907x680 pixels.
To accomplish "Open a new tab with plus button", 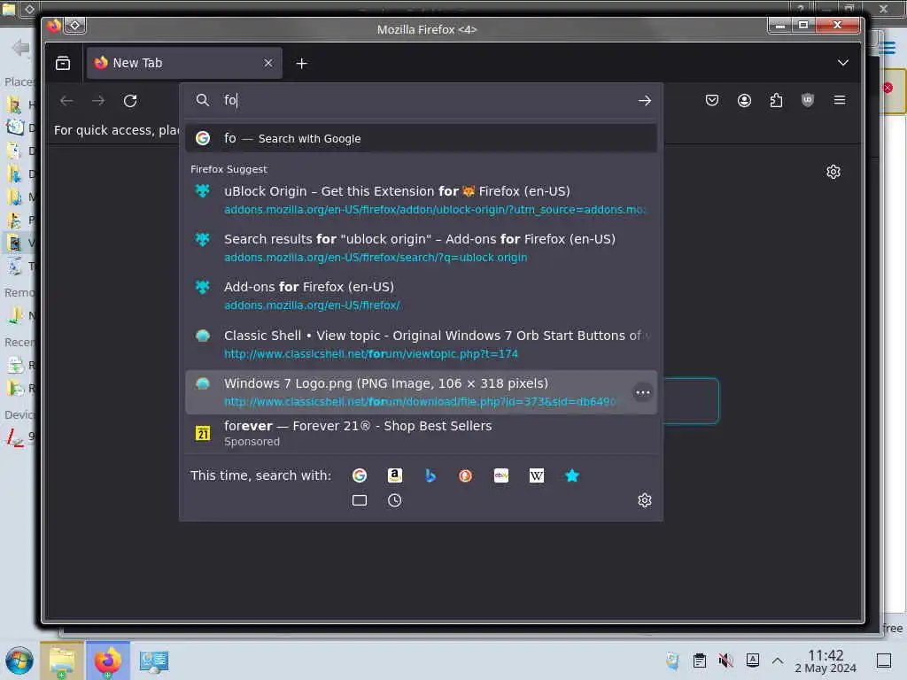I will (x=301, y=64).
